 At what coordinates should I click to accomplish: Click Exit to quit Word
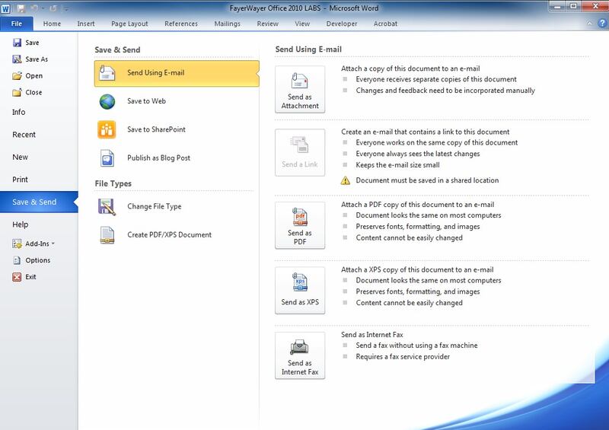[30, 277]
